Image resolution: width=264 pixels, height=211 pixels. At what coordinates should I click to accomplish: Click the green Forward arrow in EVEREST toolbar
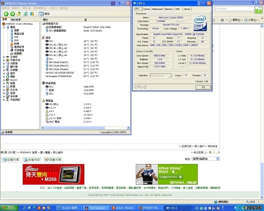pyautogui.click(x=12, y=14)
